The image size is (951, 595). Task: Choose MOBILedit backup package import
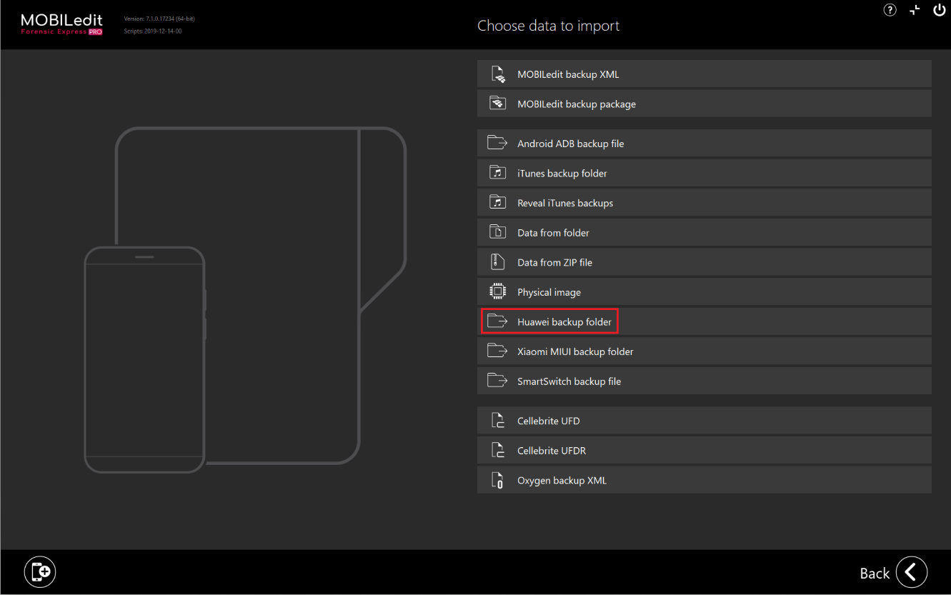click(x=704, y=104)
